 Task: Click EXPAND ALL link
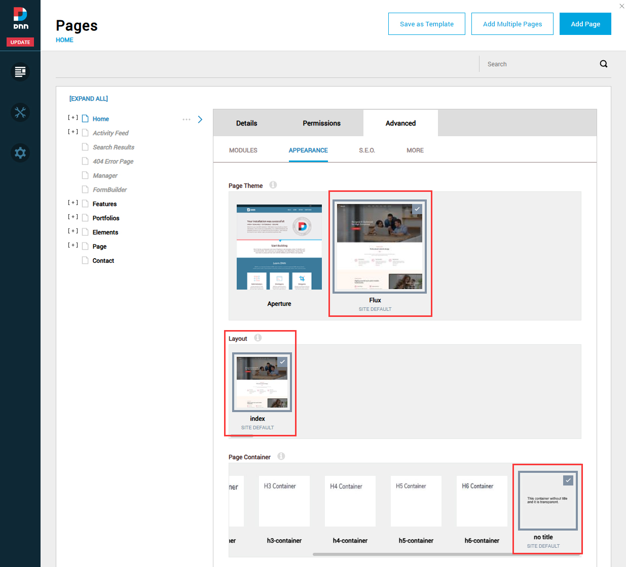coord(89,99)
